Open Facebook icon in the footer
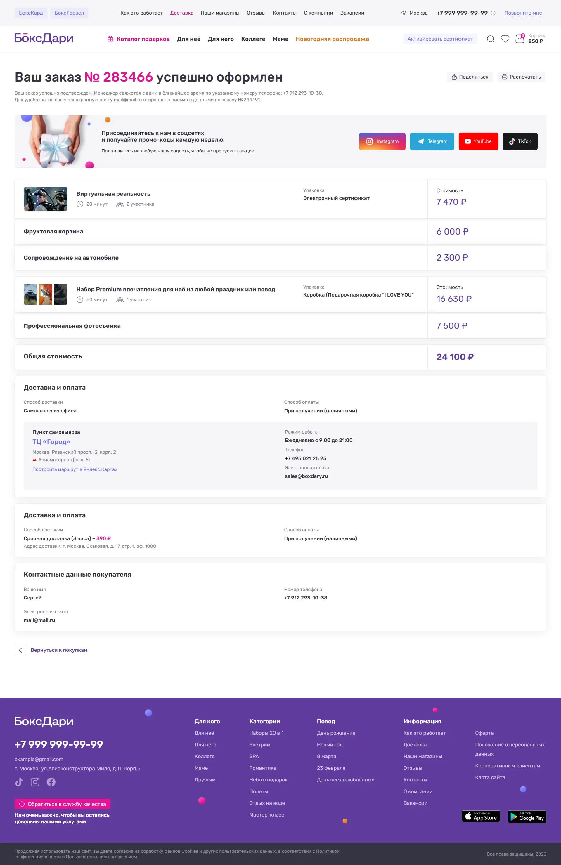Screen dimensions: 561x865 [51, 782]
